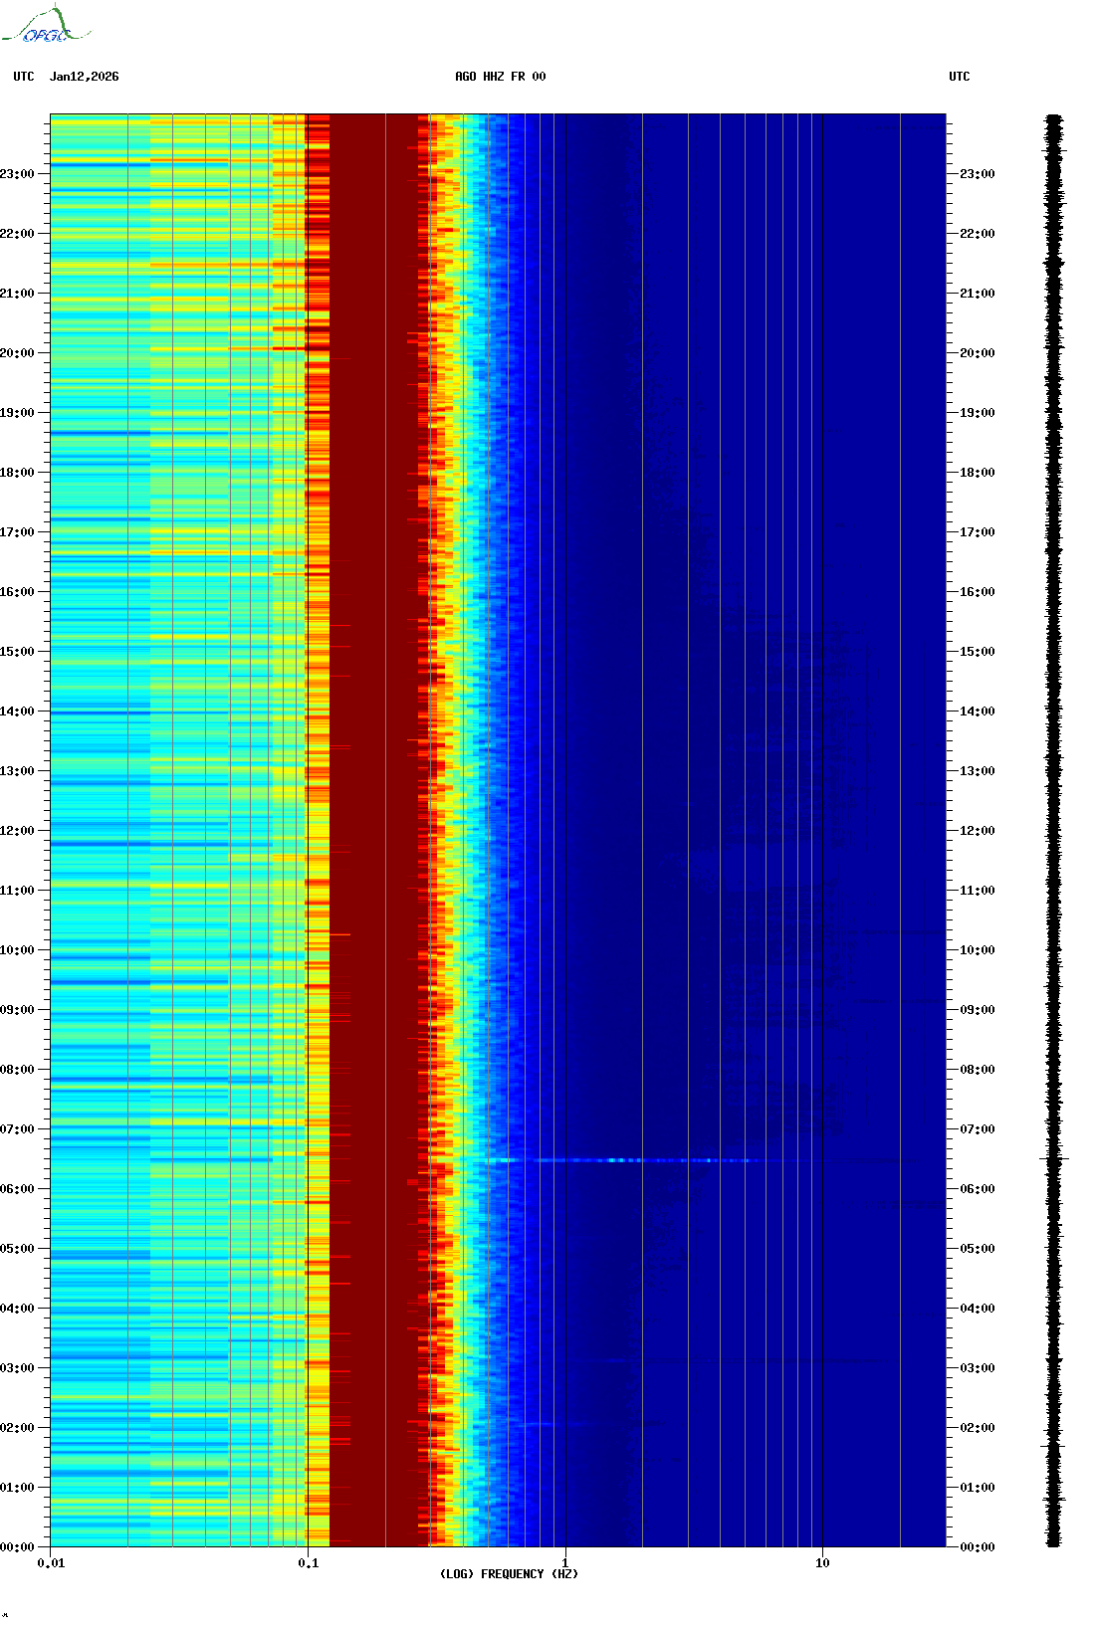The height and width of the screenshot is (1626, 1097).
Task: Click the 03:00 label on left axis
Action: pos(17,1368)
